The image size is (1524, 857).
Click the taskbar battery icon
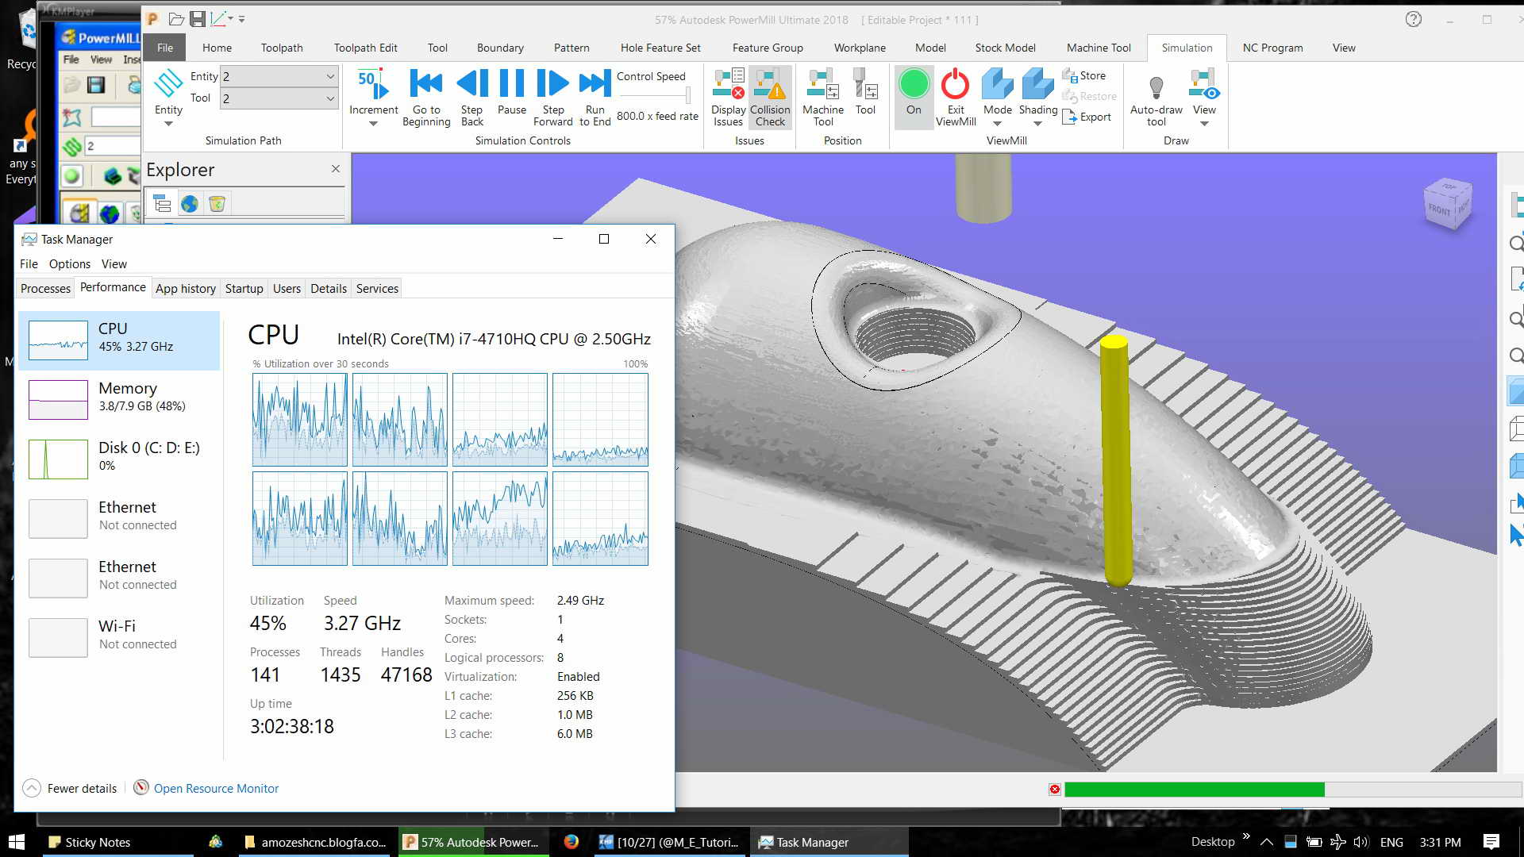(1314, 842)
